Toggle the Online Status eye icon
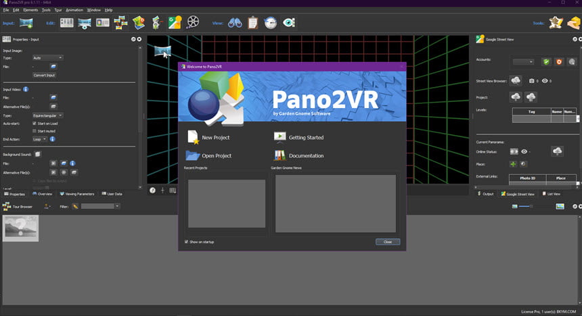This screenshot has width=582, height=316. [x=524, y=151]
